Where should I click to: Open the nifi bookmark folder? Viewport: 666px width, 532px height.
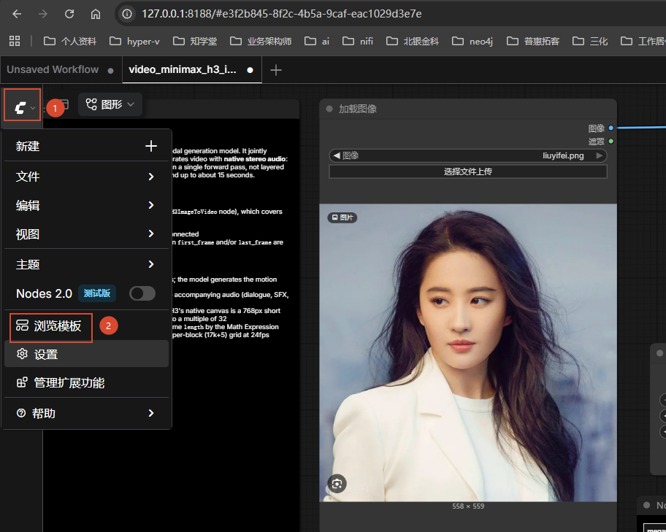click(358, 41)
